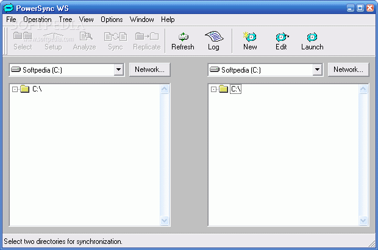Click status bar synchronization message
The width and height of the screenshot is (378, 250).
point(63,241)
